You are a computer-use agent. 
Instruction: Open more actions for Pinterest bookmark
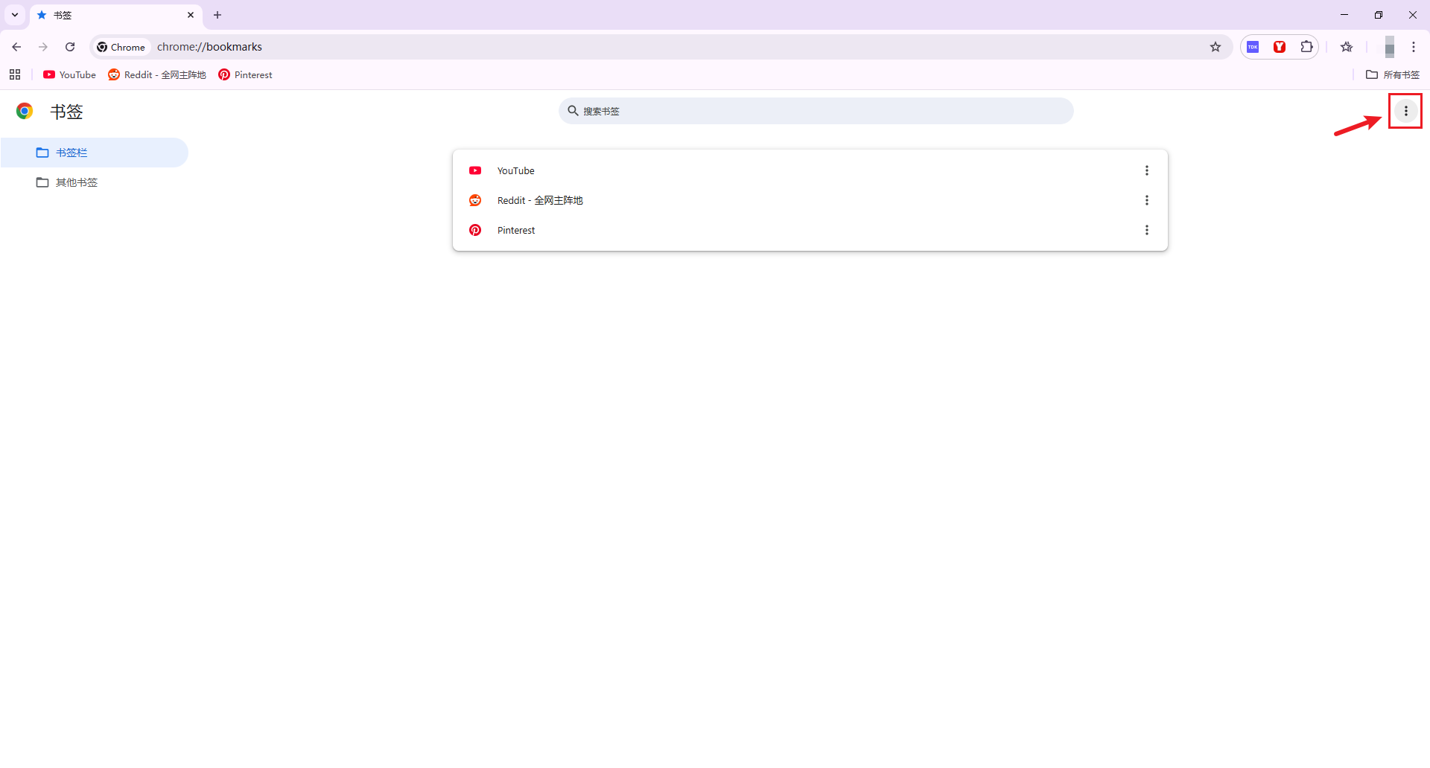(x=1146, y=230)
